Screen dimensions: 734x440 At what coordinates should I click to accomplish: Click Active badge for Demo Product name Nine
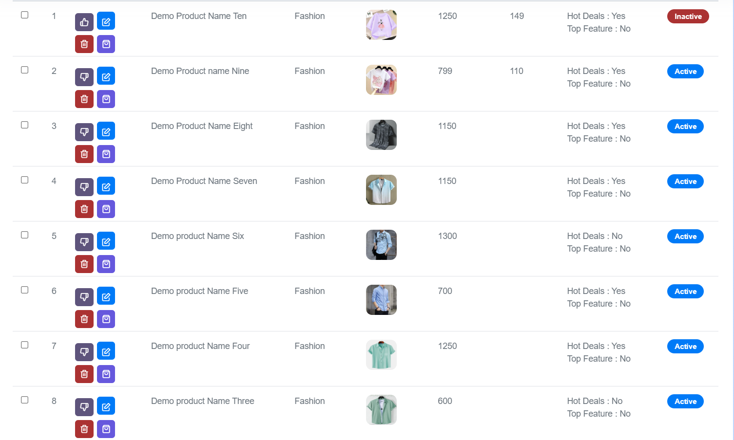tap(685, 72)
